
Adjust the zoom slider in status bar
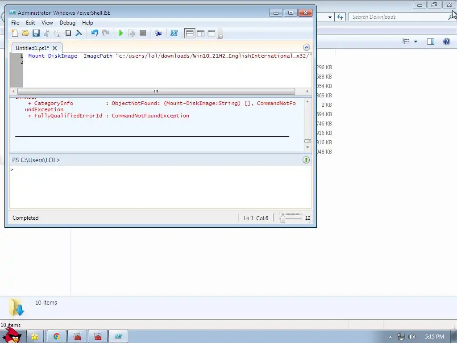282,218
